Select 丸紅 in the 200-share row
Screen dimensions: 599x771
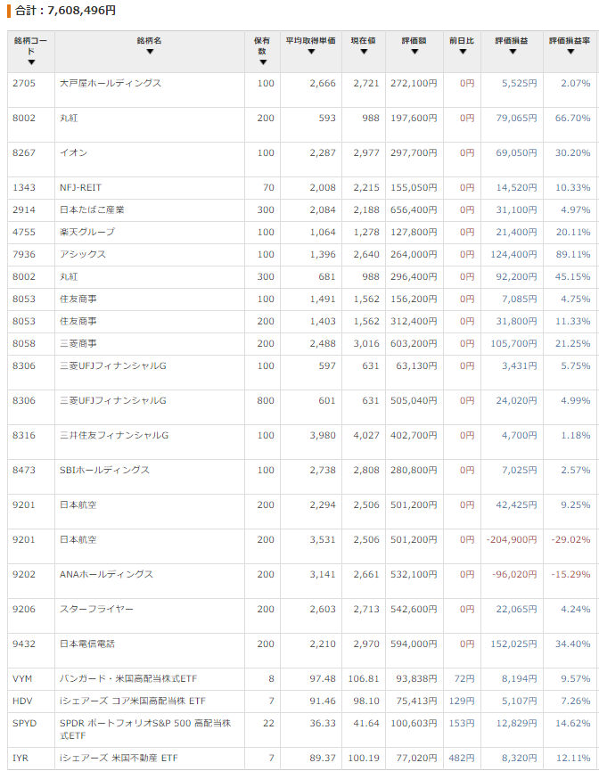click(69, 118)
